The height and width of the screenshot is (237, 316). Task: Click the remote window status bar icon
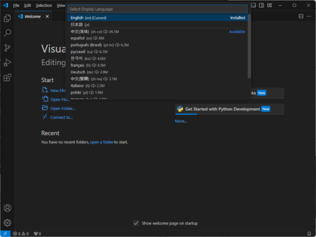[5, 233]
